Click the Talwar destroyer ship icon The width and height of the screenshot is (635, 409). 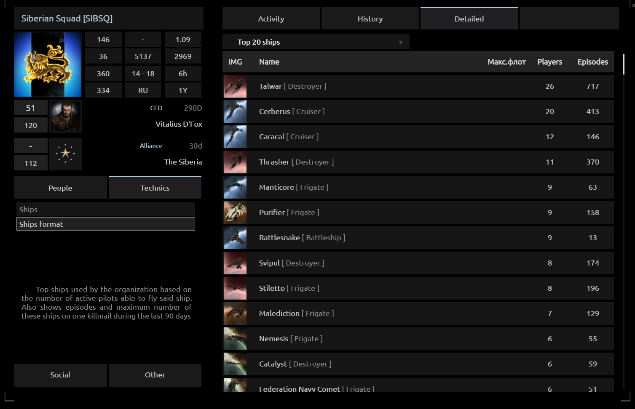[x=235, y=86]
